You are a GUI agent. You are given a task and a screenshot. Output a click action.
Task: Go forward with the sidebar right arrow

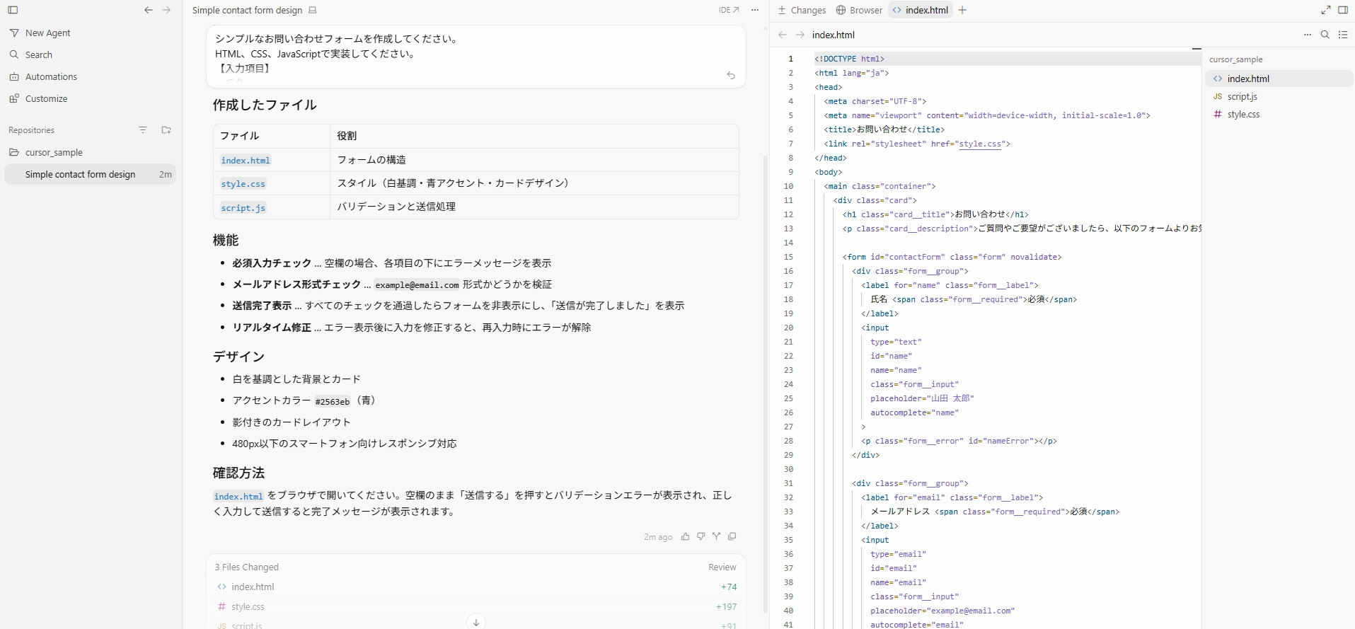click(x=166, y=10)
